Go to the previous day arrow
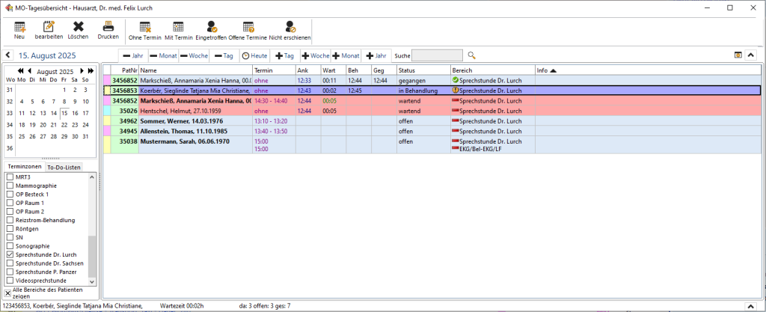Viewport: 766px width, 312px height. click(x=7, y=55)
